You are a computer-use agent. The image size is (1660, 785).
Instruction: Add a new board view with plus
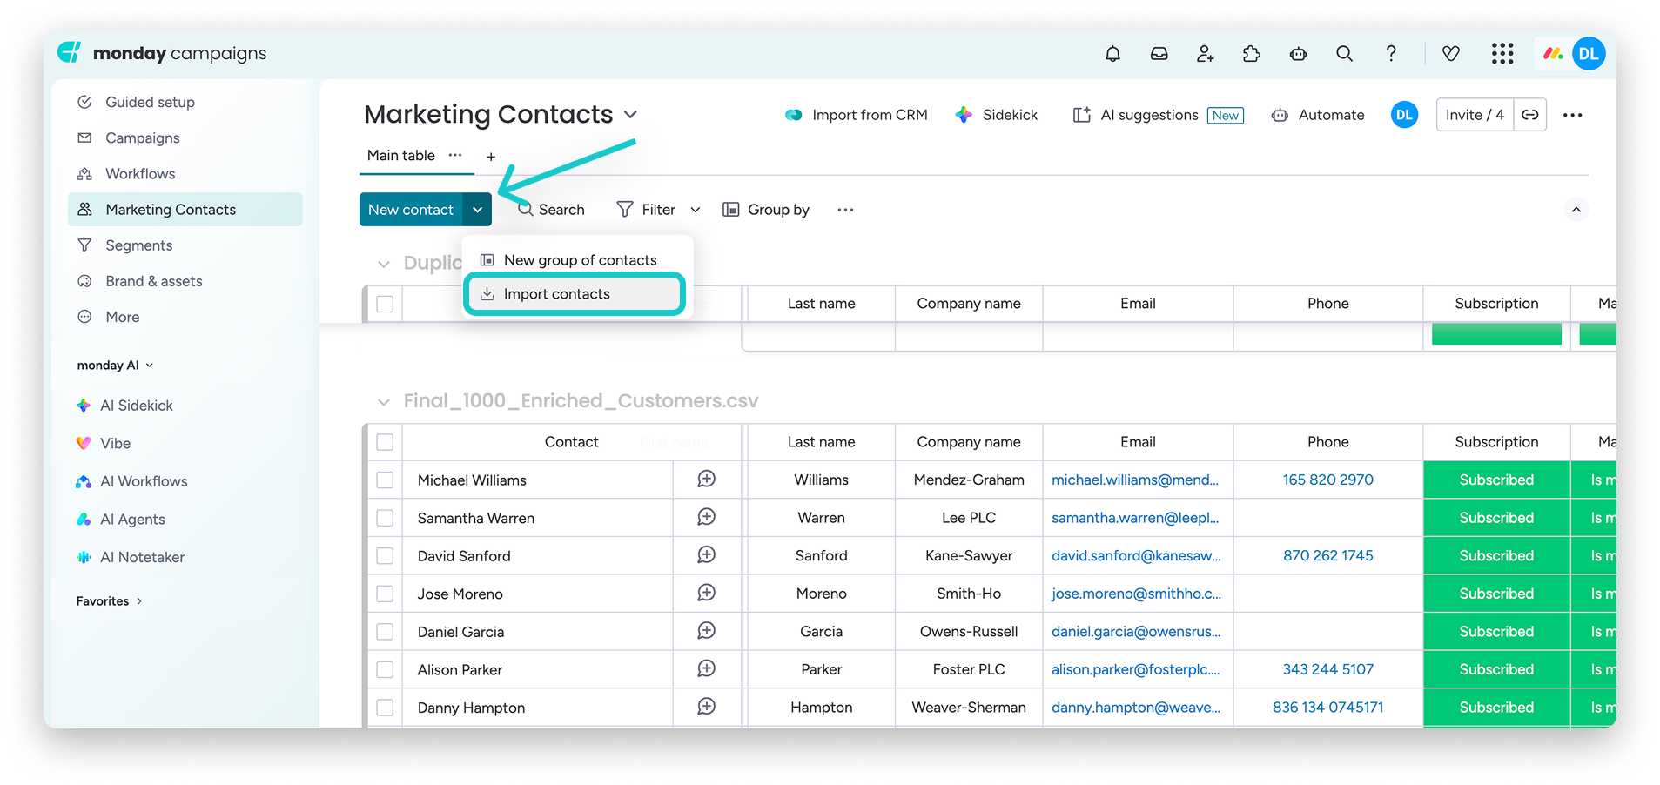tap(491, 157)
